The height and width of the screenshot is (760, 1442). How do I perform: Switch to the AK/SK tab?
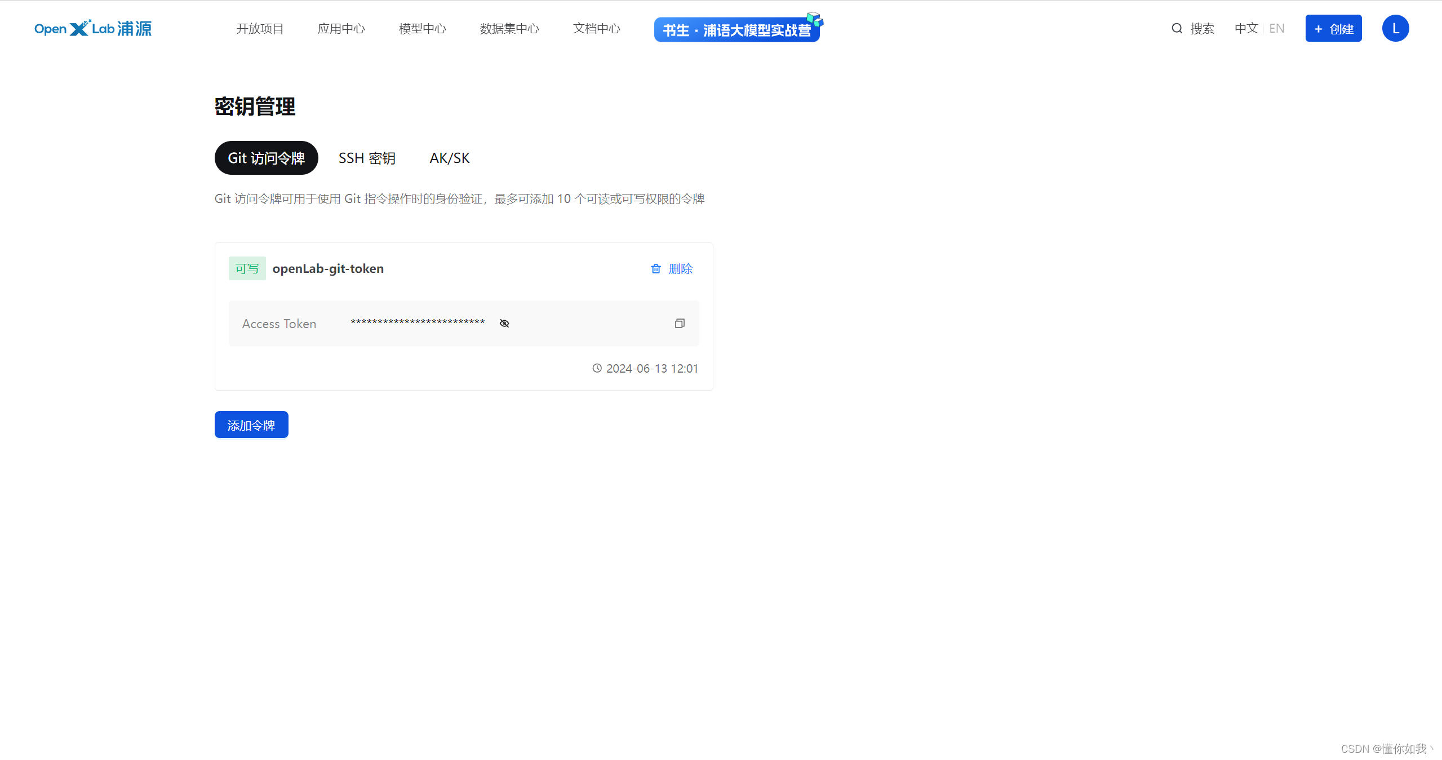(x=450, y=158)
